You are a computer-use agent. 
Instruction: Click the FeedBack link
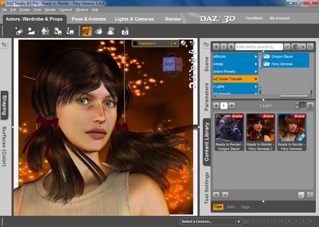(x=254, y=19)
